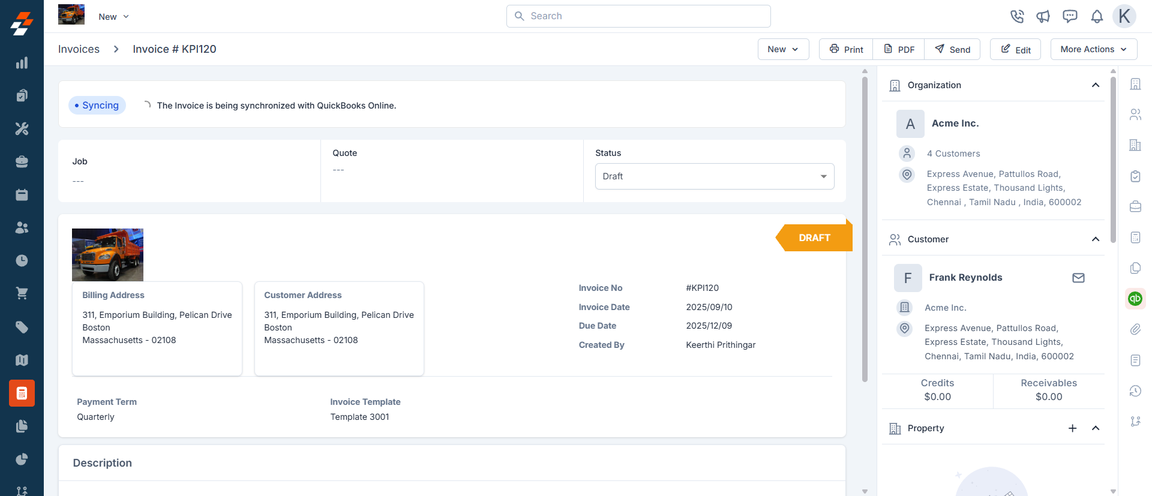This screenshot has width=1152, height=496.
Task: Email Frank Reynolds via envelope icon
Action: click(1078, 278)
